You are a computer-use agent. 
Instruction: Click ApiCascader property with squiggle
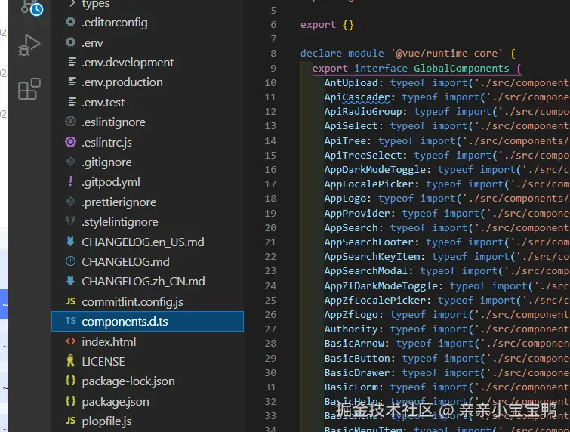tap(357, 97)
